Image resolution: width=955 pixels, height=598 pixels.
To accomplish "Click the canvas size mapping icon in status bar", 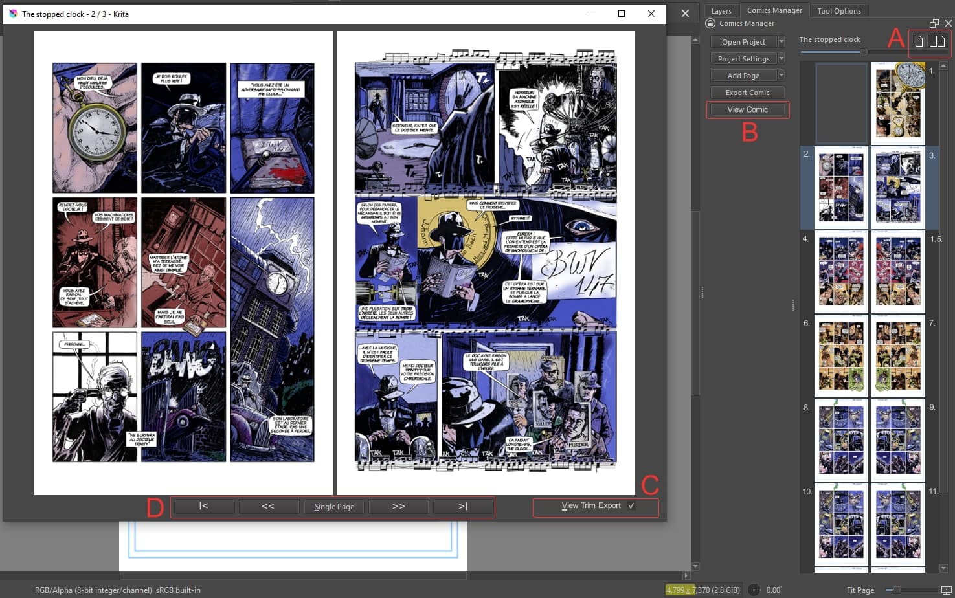I will pos(946,590).
